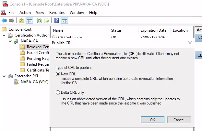202x131 pixels.
Task: Collapse the Certification Authority tree node
Action: tap(4, 35)
